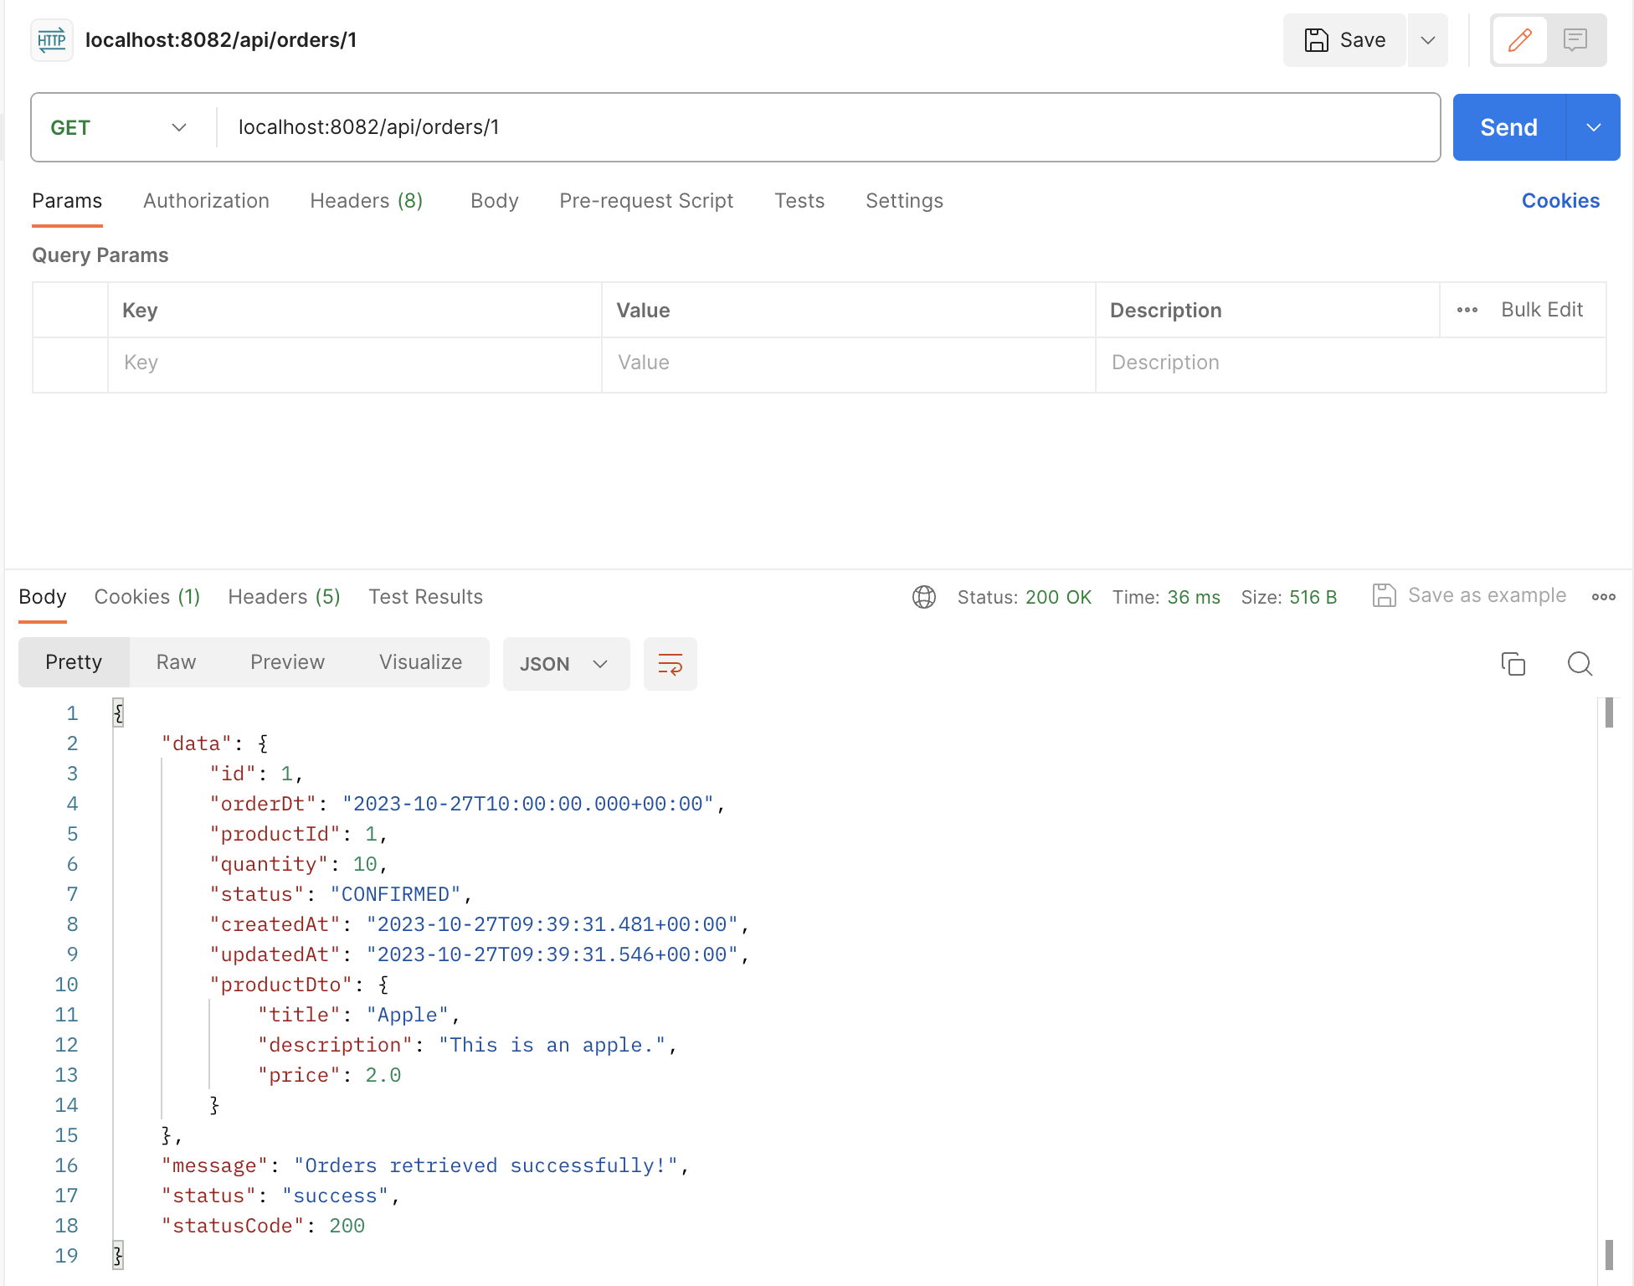Switch to the request Body tab
Image resolution: width=1634 pixels, height=1286 pixels.
pyautogui.click(x=494, y=201)
